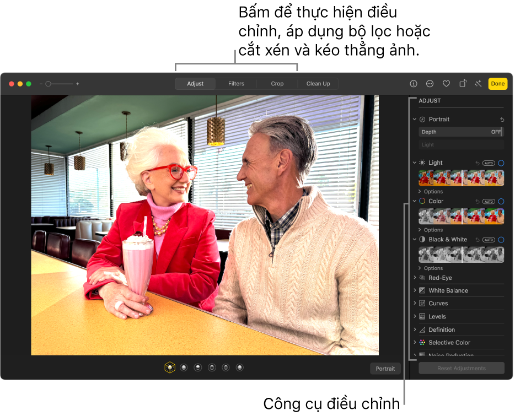
Task: Enable AUTO for Color adjustment
Action: [489, 201]
